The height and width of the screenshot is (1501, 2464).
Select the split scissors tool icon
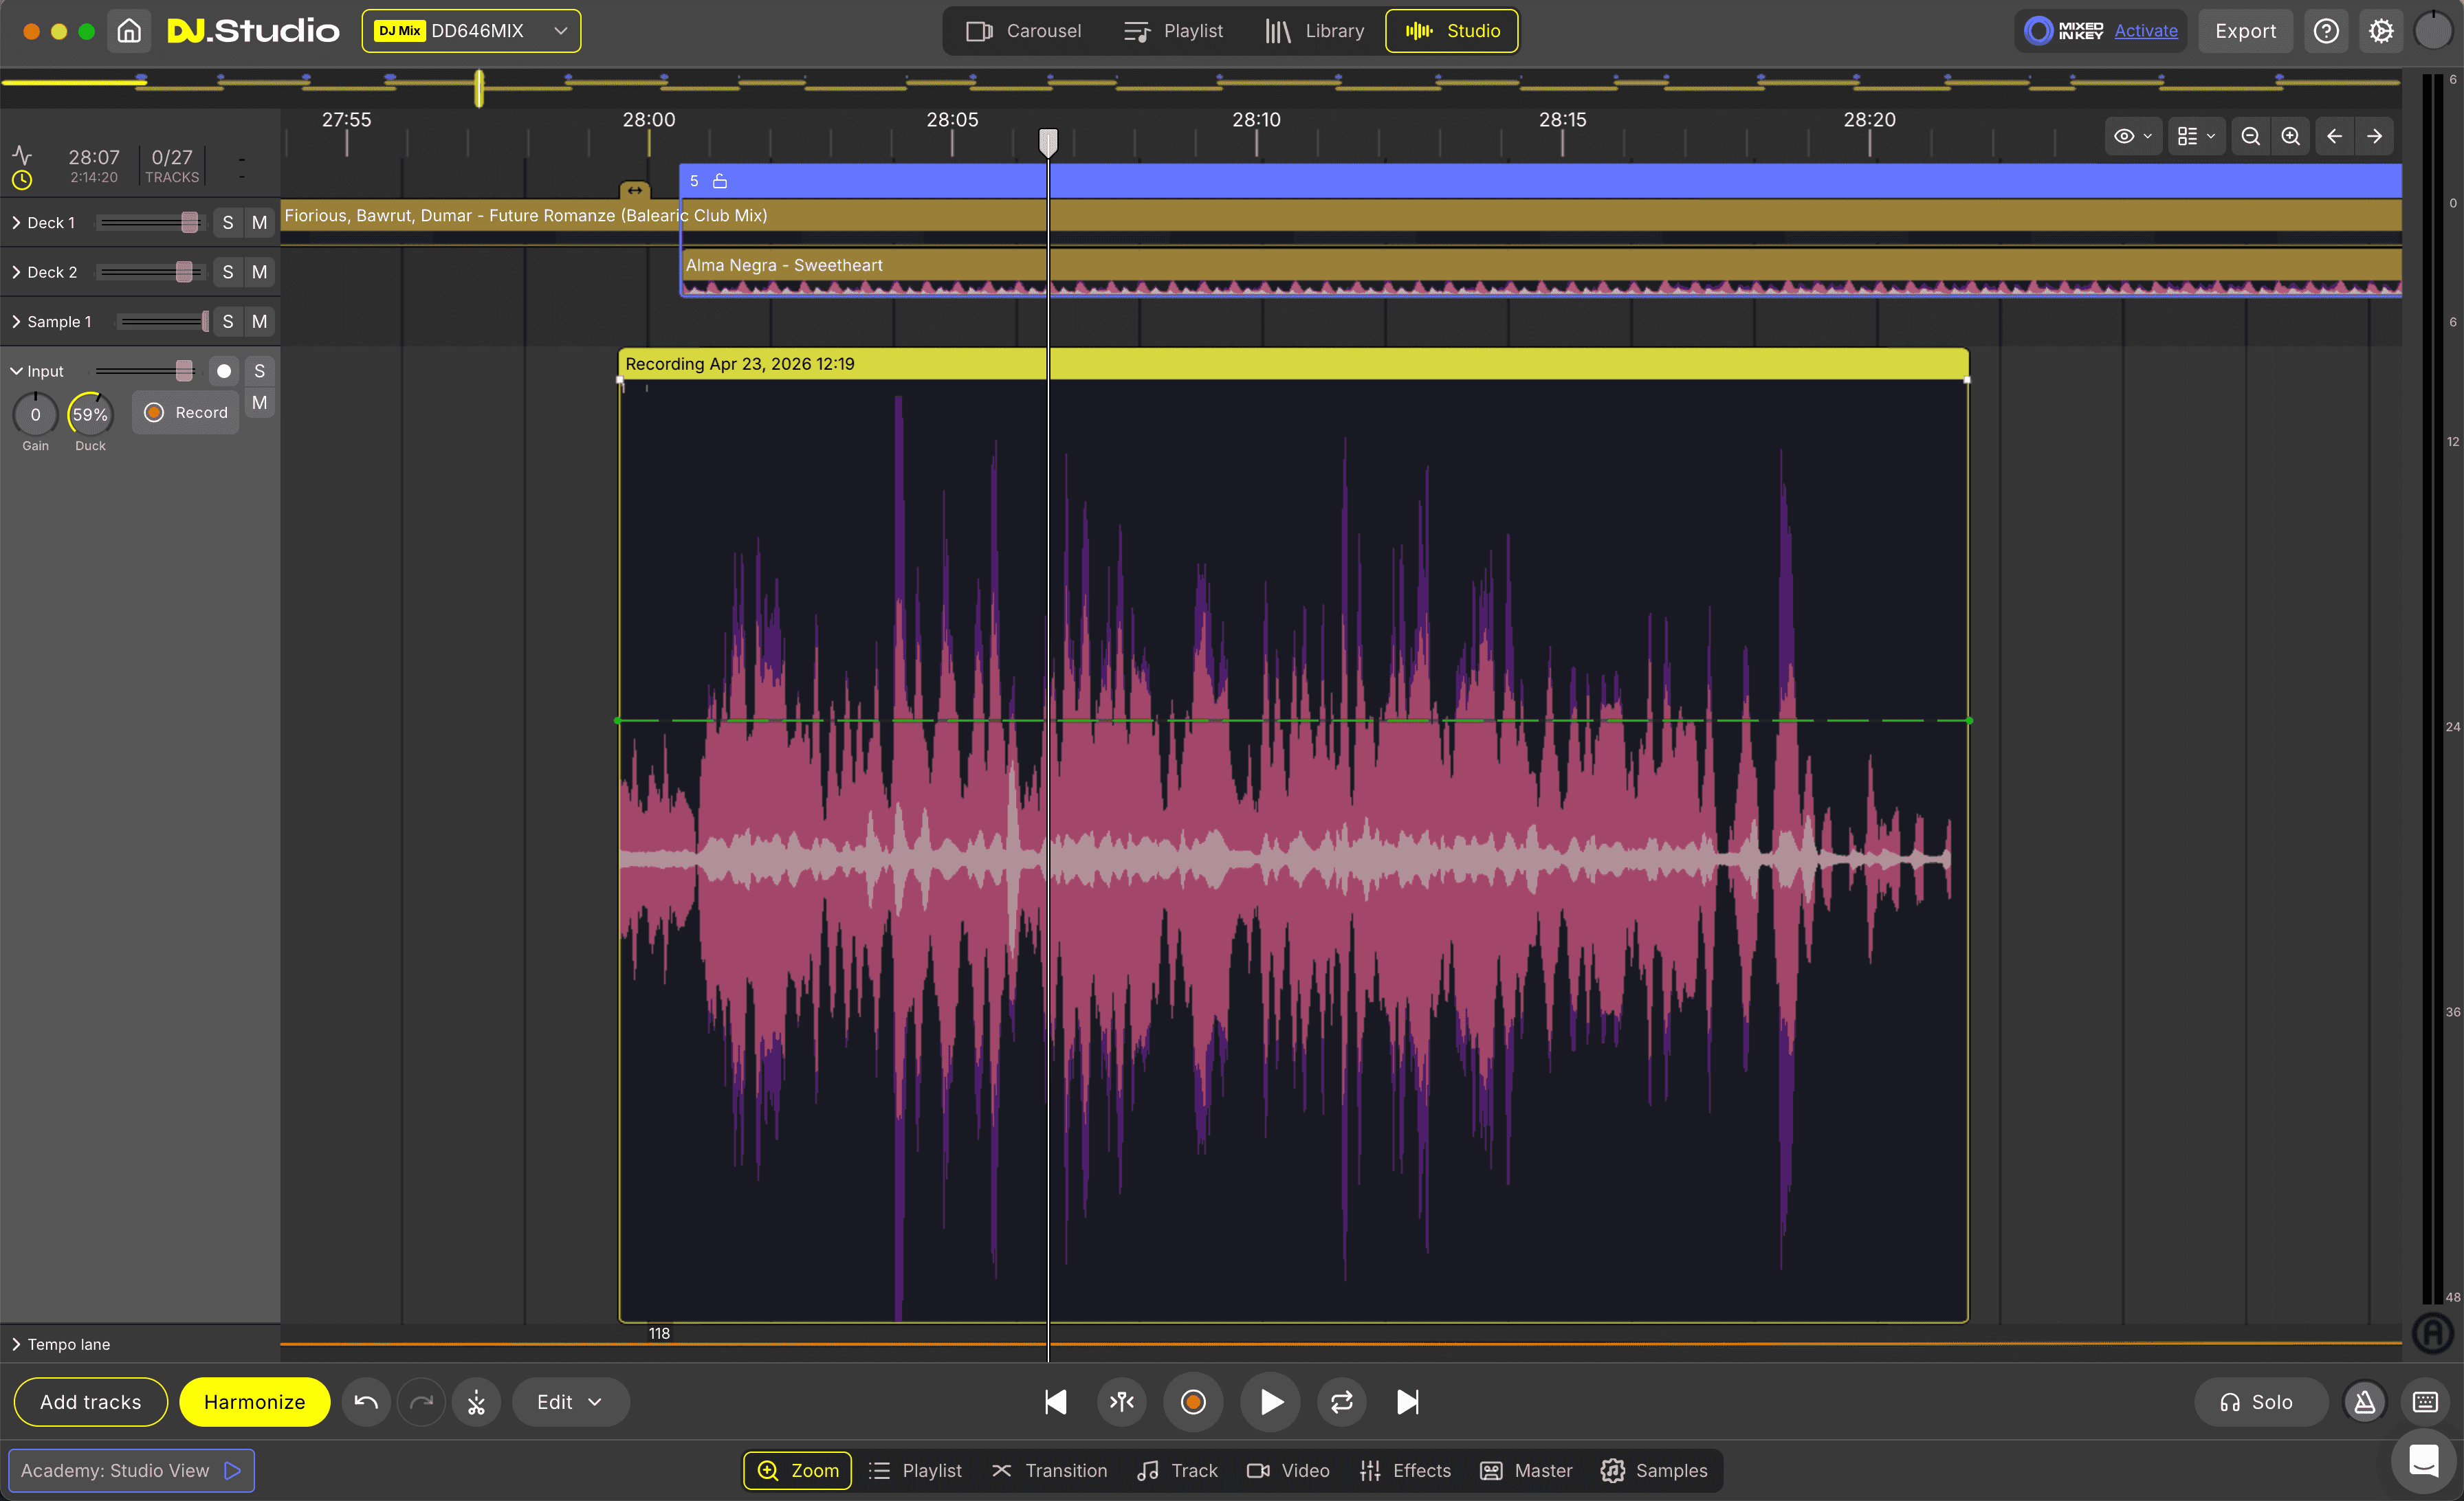(476, 1402)
